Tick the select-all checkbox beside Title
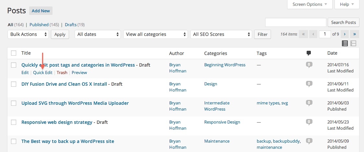 click(14, 53)
